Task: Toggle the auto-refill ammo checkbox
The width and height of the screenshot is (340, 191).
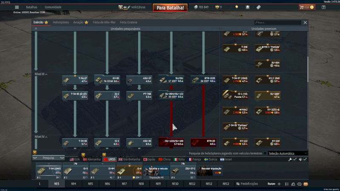Action: pyautogui.click(x=305, y=160)
